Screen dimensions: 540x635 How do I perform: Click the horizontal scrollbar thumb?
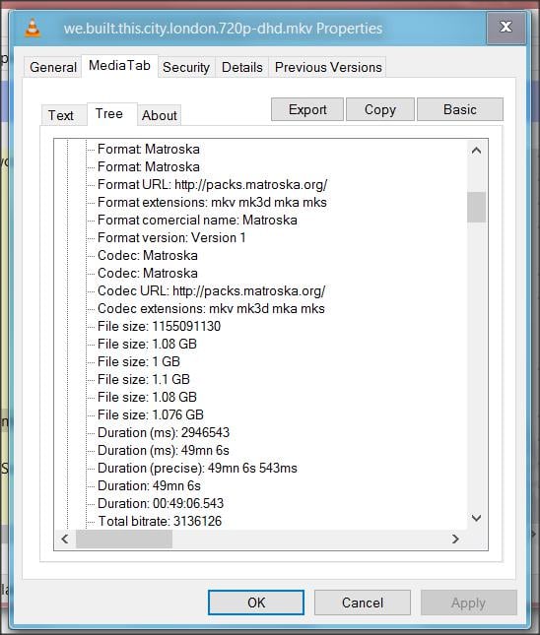(124, 540)
